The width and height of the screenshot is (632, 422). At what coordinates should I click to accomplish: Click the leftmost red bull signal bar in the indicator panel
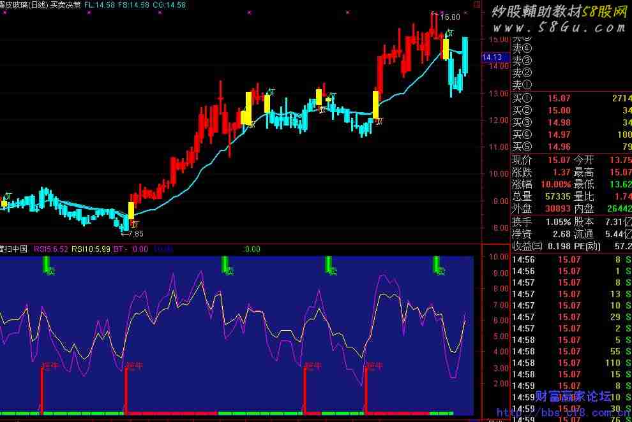(42, 390)
